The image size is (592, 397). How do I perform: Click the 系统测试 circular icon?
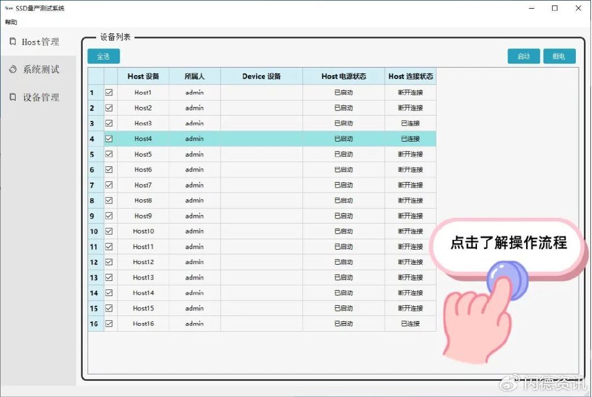point(13,69)
